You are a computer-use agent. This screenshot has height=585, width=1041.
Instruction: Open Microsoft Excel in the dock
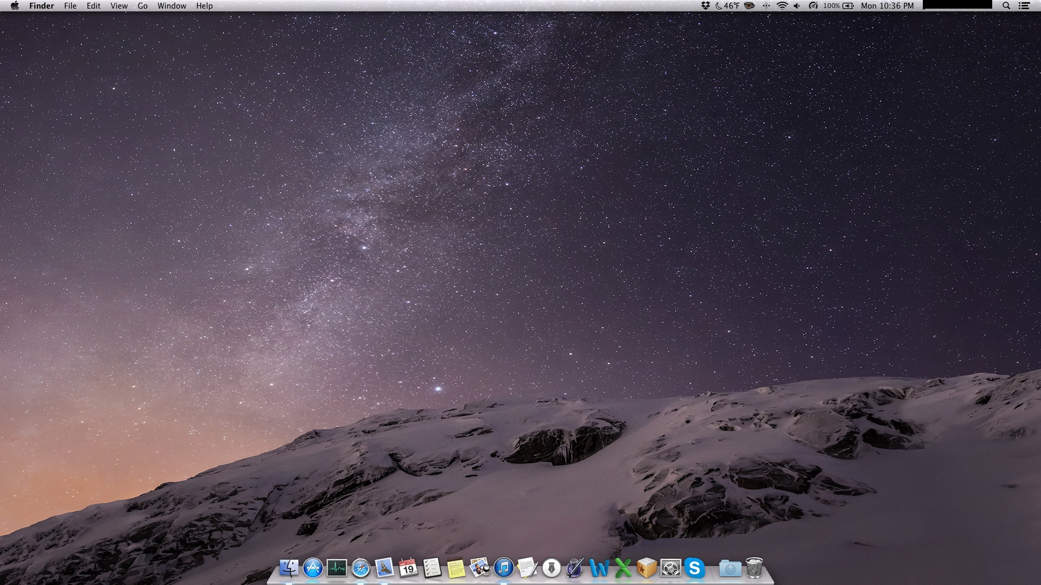point(623,568)
